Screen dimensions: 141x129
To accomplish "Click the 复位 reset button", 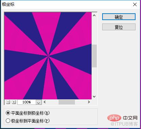I will click(119, 27).
